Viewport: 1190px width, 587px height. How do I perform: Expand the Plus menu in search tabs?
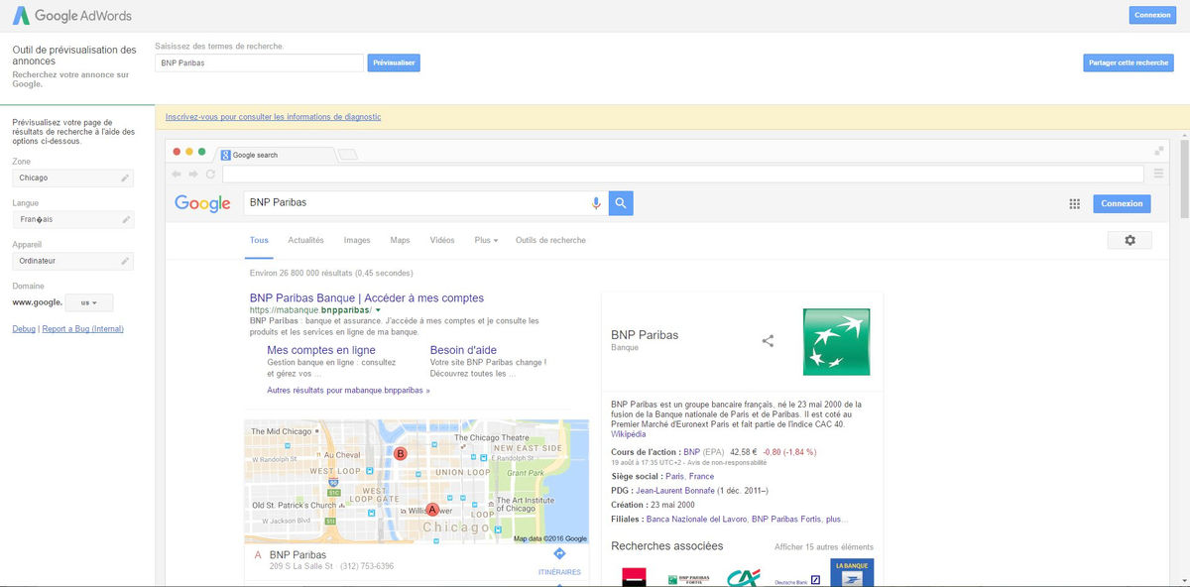click(486, 240)
